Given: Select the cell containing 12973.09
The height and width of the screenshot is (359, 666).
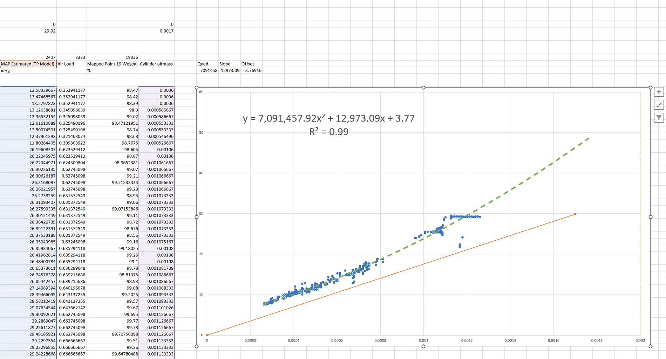Looking at the screenshot, I should [x=230, y=70].
